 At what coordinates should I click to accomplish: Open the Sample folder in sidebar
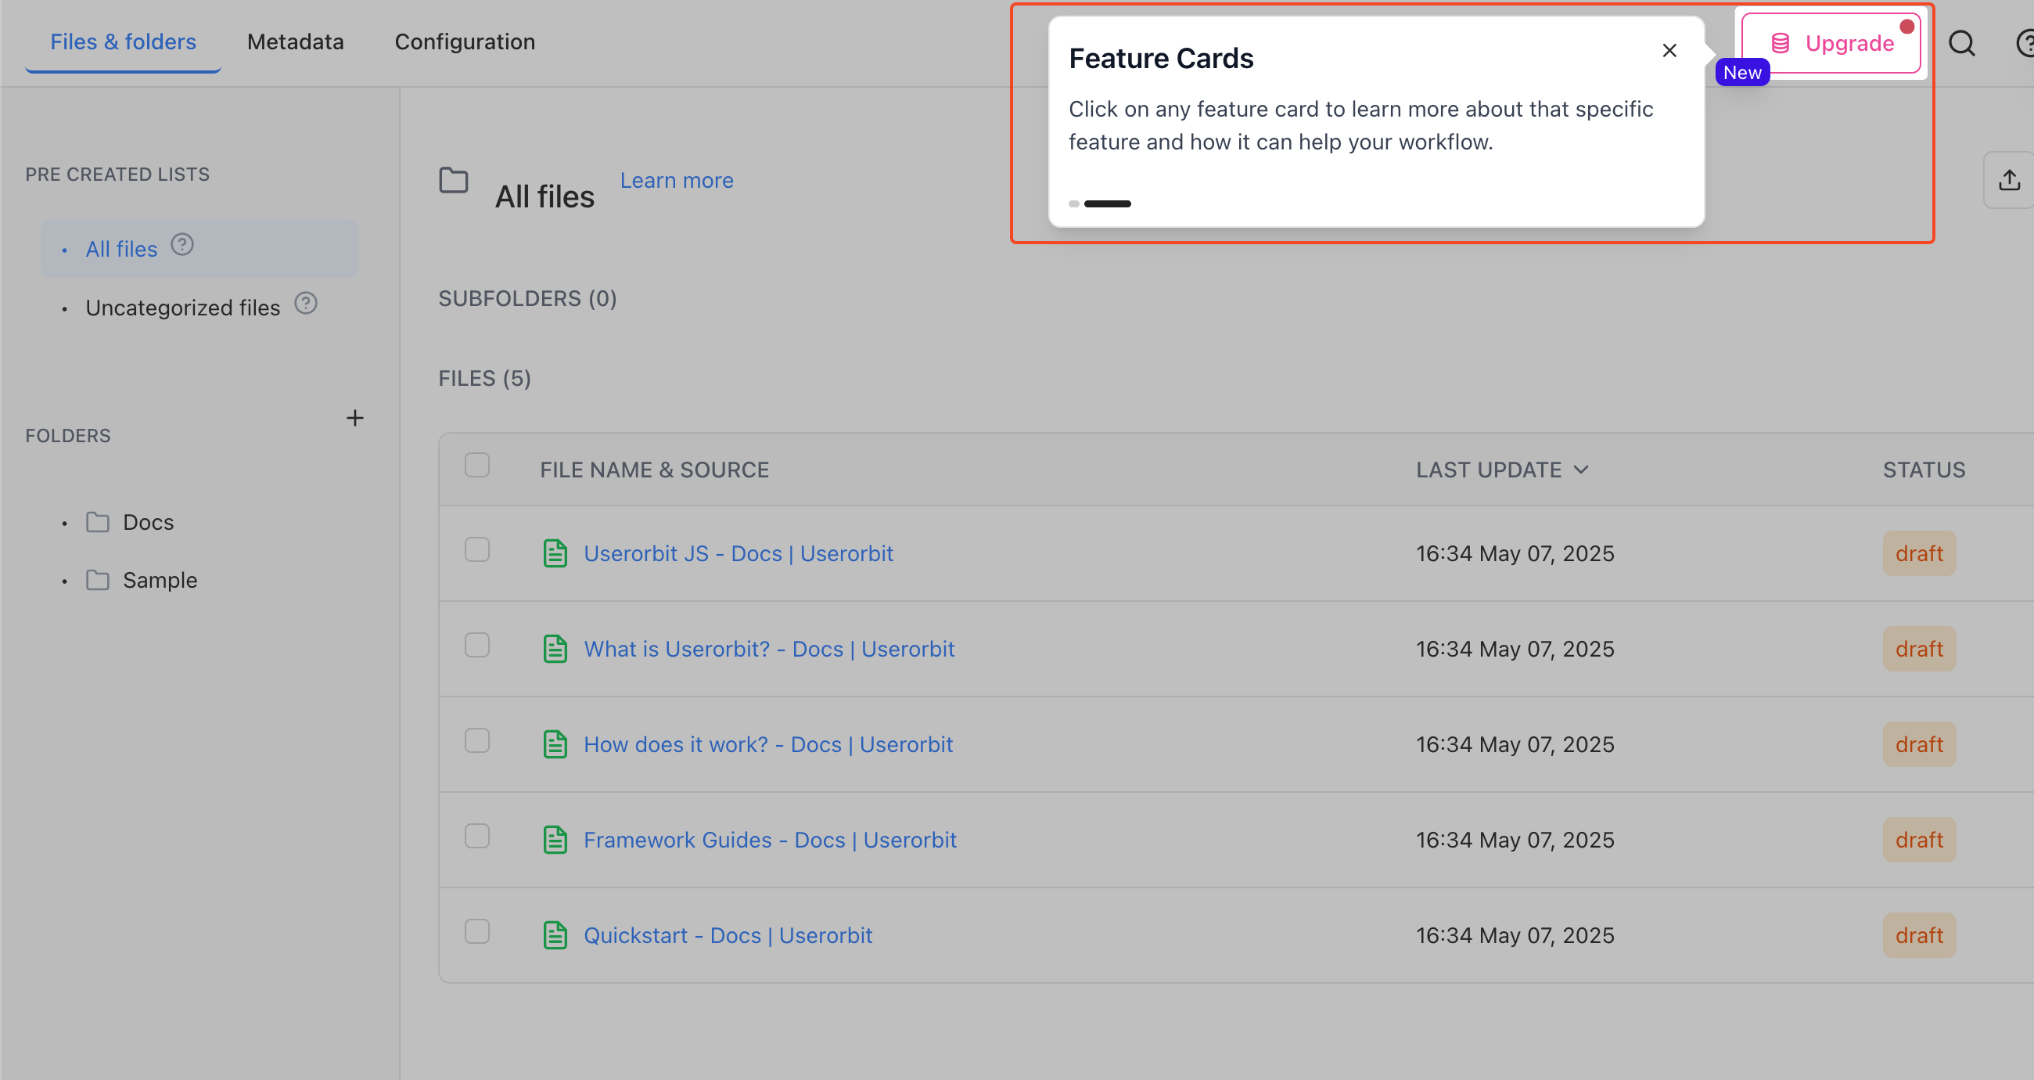160,581
